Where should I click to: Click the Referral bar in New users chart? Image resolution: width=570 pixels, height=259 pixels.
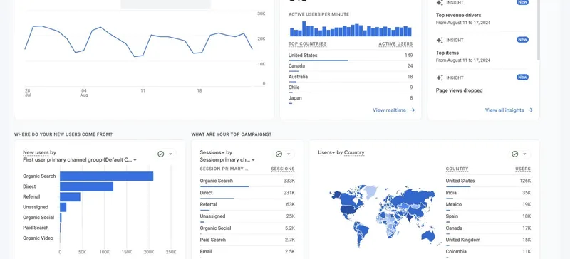coord(70,197)
